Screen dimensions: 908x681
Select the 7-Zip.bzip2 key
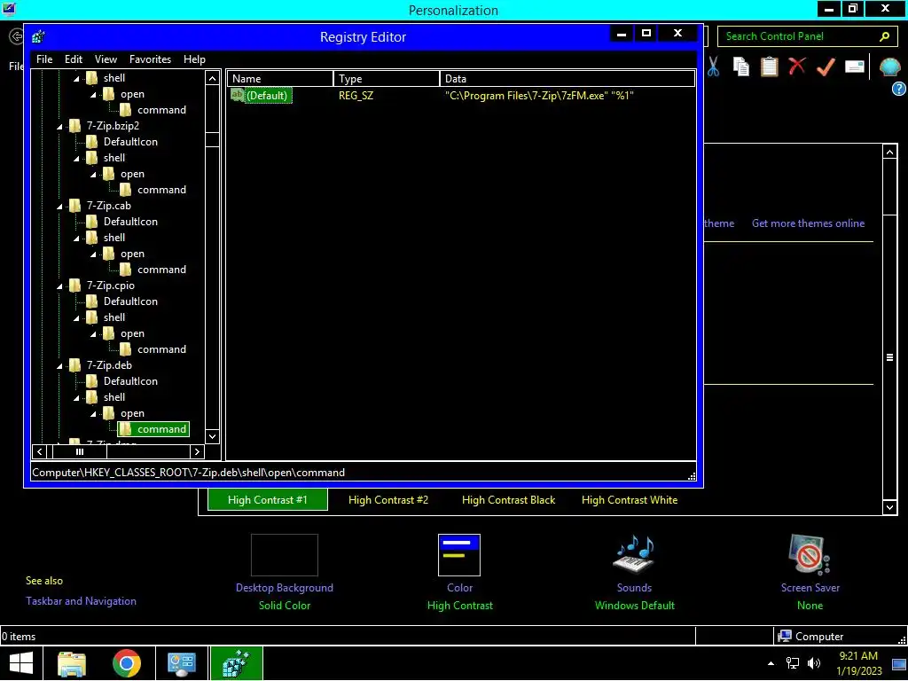[113, 126]
